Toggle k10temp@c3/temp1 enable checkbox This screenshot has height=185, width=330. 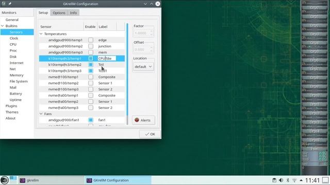(91, 58)
